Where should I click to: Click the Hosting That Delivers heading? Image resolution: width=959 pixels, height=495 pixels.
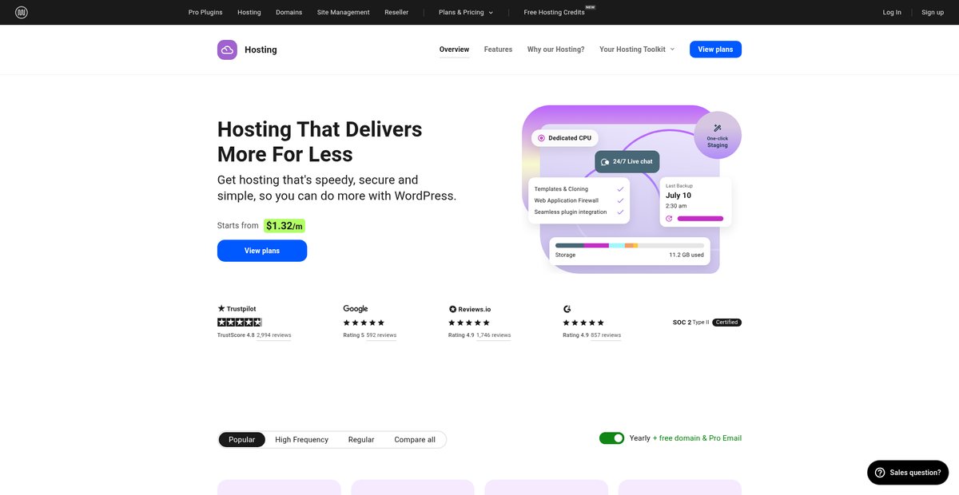[x=320, y=141]
